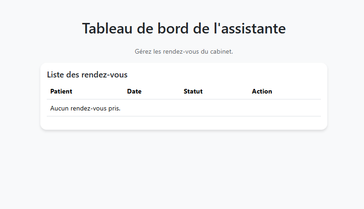Click the white card's bottom padding below the table
This screenshot has height=209, width=364.
184,123
